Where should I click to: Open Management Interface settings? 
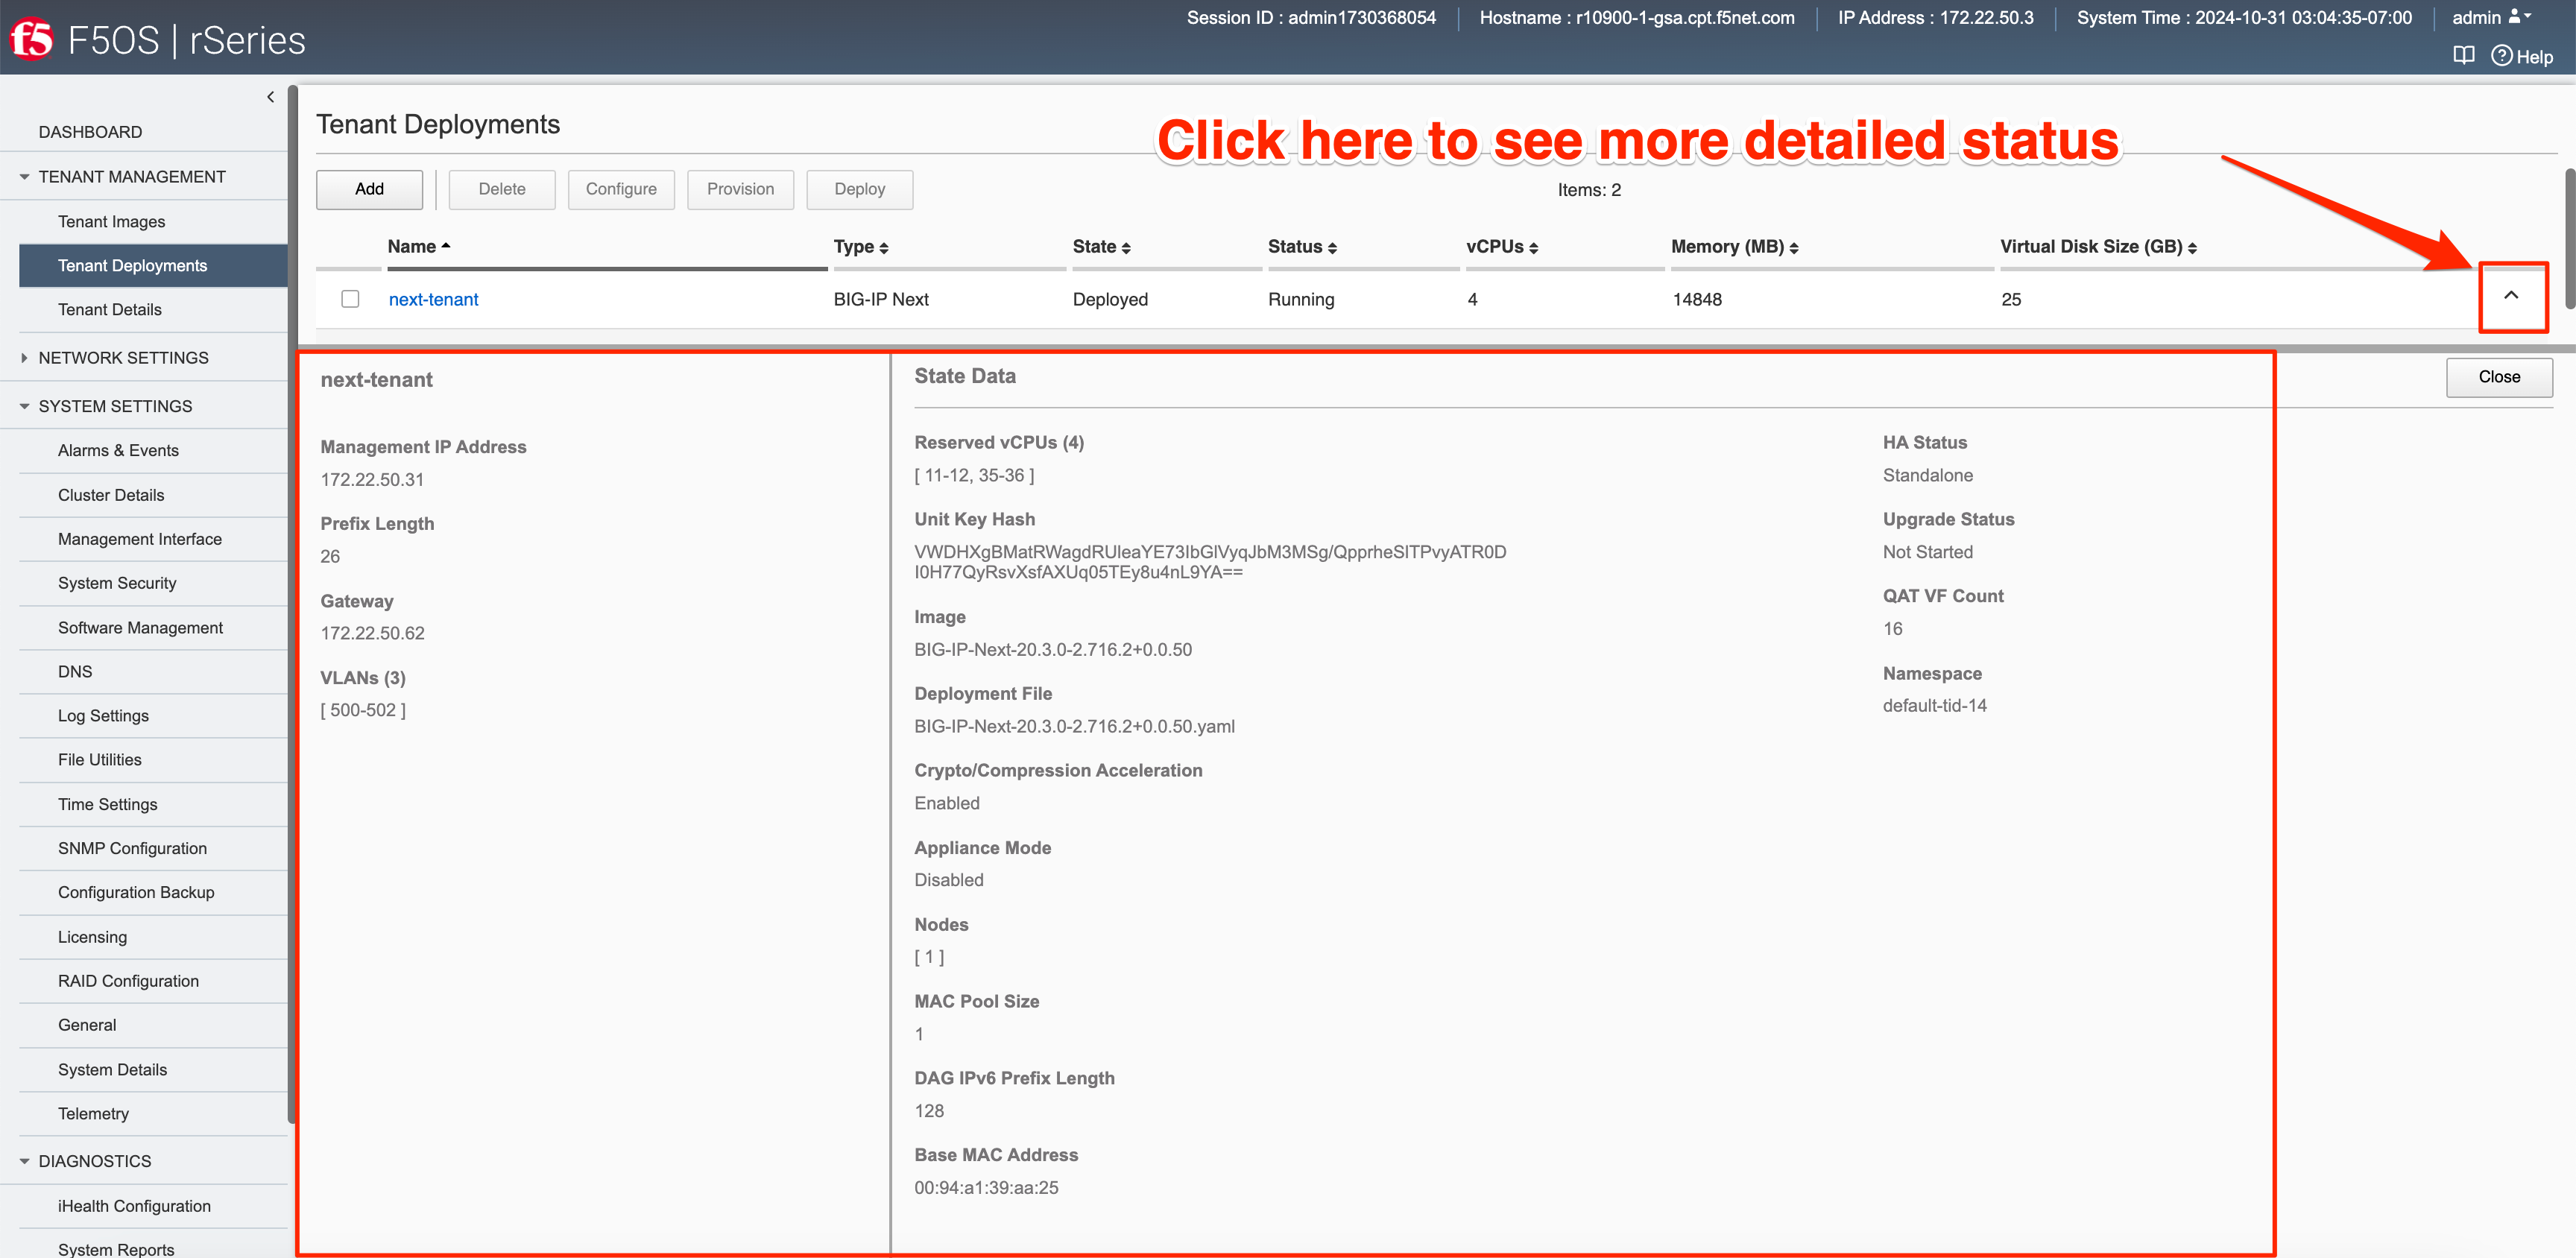coord(140,539)
